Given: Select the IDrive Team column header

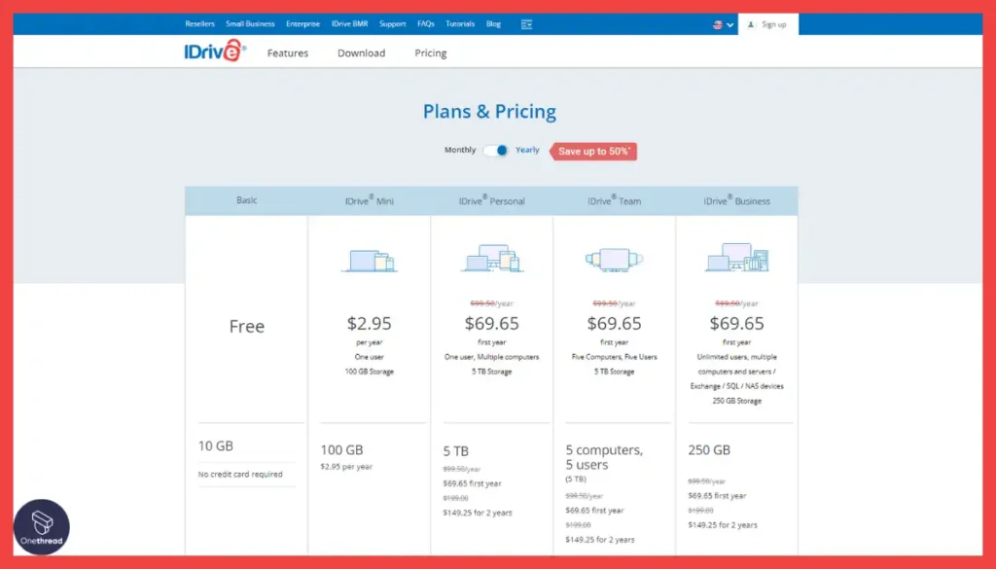Looking at the screenshot, I should [x=615, y=200].
